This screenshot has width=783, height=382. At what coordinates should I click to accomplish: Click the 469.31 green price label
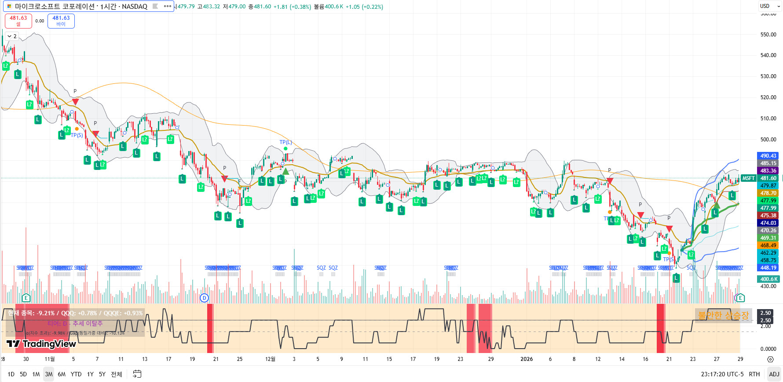tap(768, 238)
